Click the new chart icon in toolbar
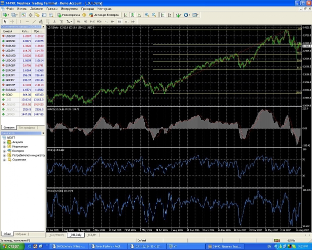This screenshot has height=250, width=312. [5, 15]
